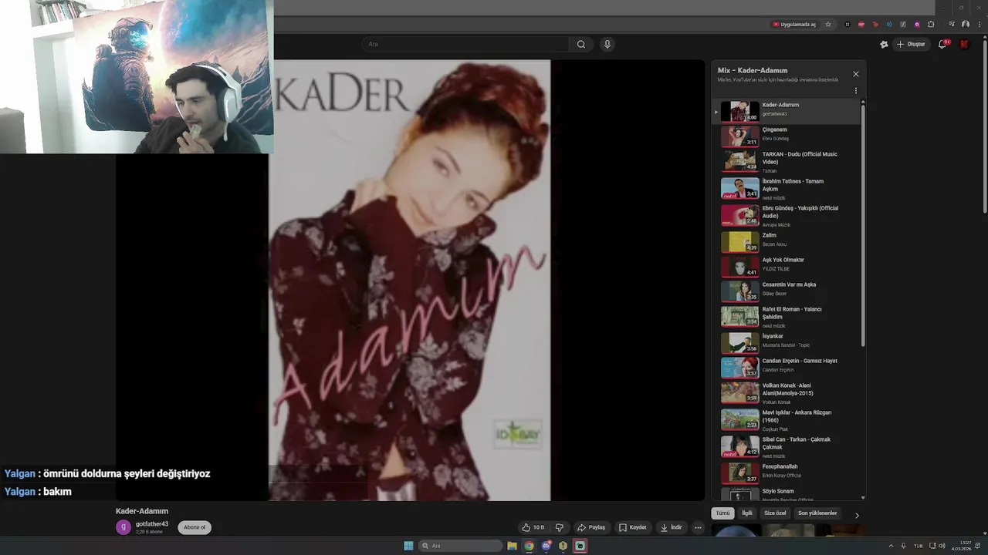Click the Oluştur create button
This screenshot has width=988, height=555.
coord(911,44)
